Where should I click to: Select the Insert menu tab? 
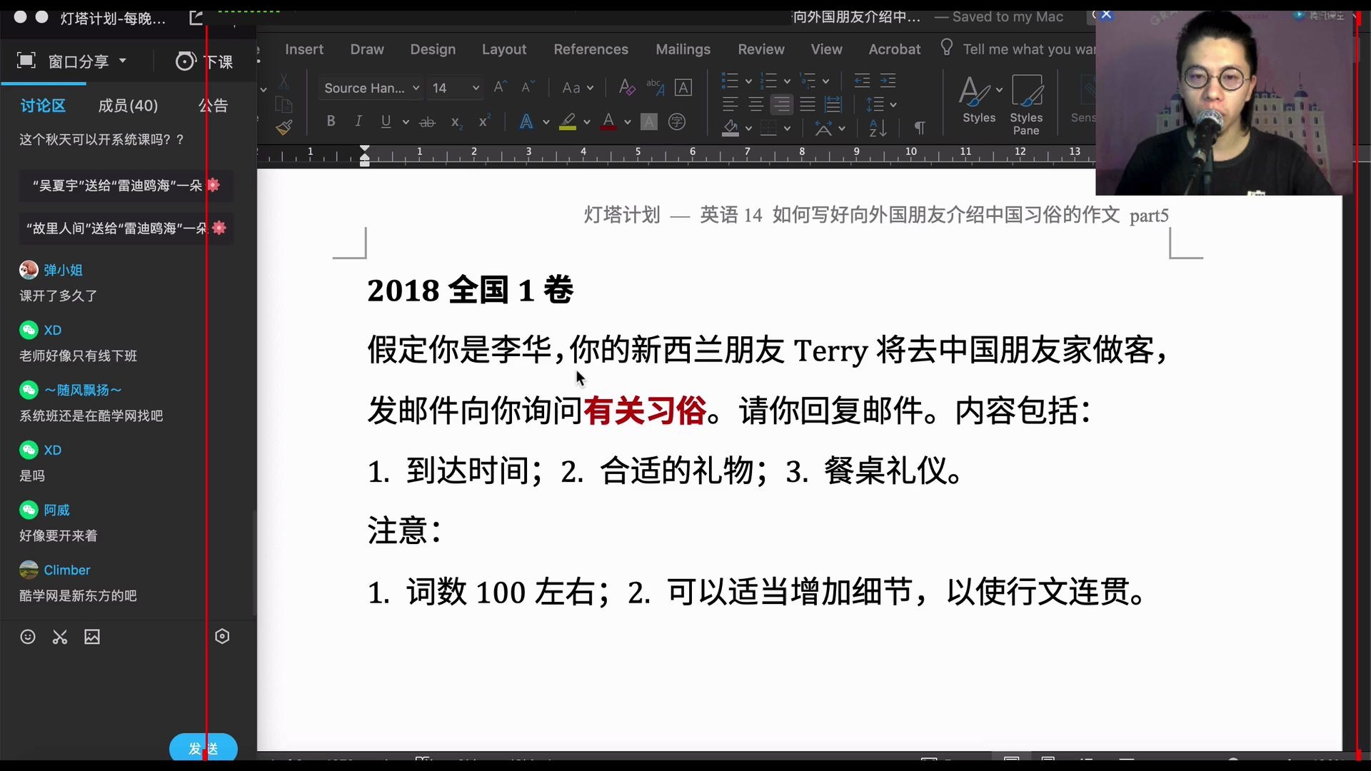click(303, 49)
